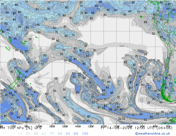
Task: Click legend value 100
Action: (x=85, y=134)
